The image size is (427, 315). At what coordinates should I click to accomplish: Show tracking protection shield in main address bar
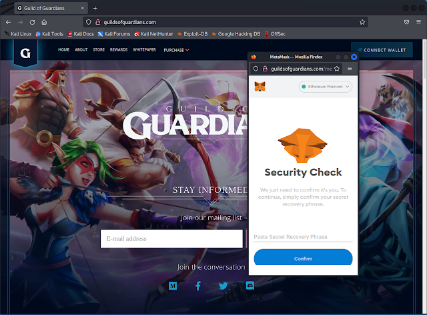tap(89, 22)
